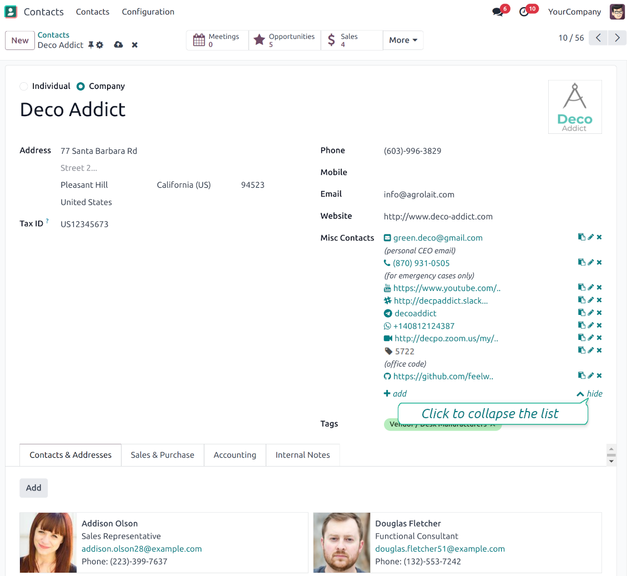Edit the zoom link entry
The width and height of the screenshot is (627, 576).
point(590,337)
